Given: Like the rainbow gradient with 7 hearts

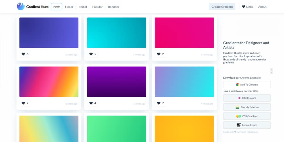Looking at the screenshot, I should point(23,103).
